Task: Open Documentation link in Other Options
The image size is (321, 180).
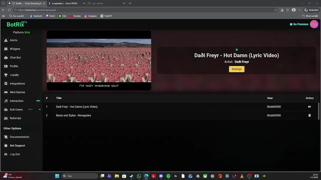Action: pos(19,137)
